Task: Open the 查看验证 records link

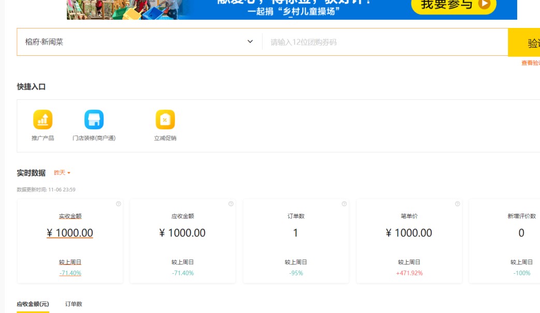Action: (x=530, y=63)
